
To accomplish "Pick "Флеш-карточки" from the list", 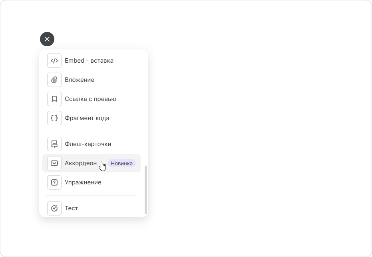I will click(92, 144).
